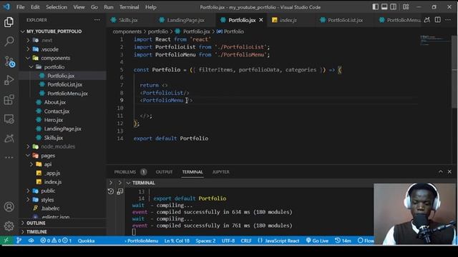Open the Source Control view

(9, 61)
